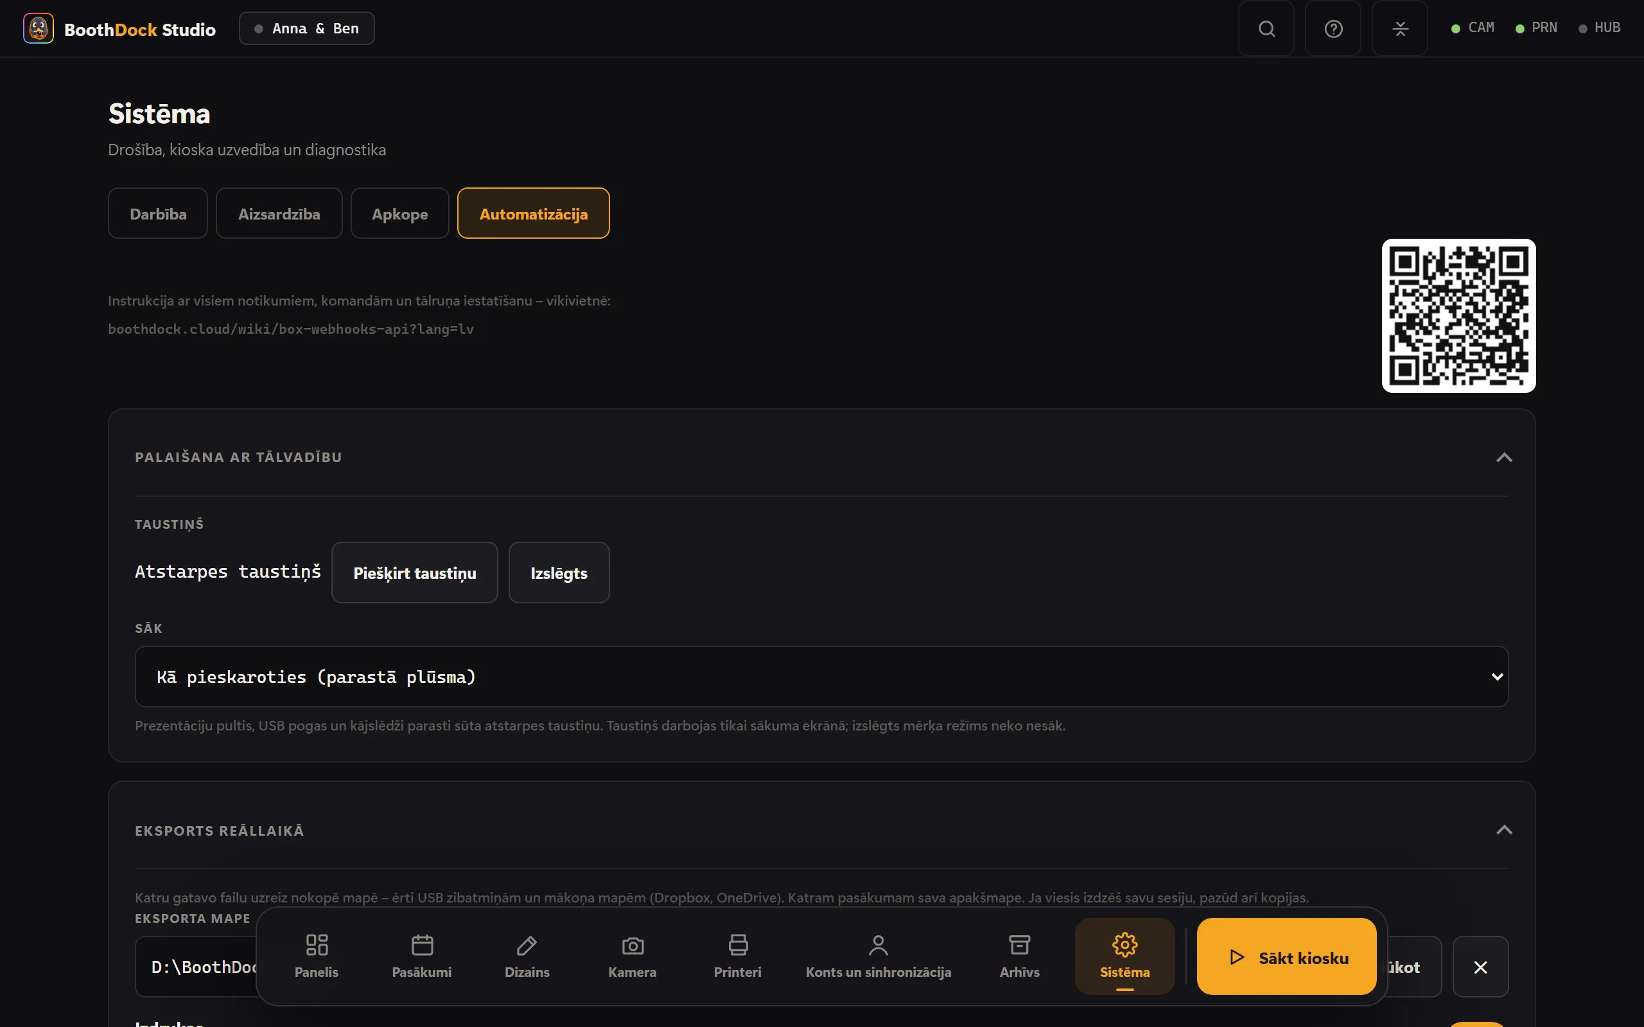Click the Sākt kiosku button
Image resolution: width=1644 pixels, height=1027 pixels.
pyautogui.click(x=1287, y=956)
